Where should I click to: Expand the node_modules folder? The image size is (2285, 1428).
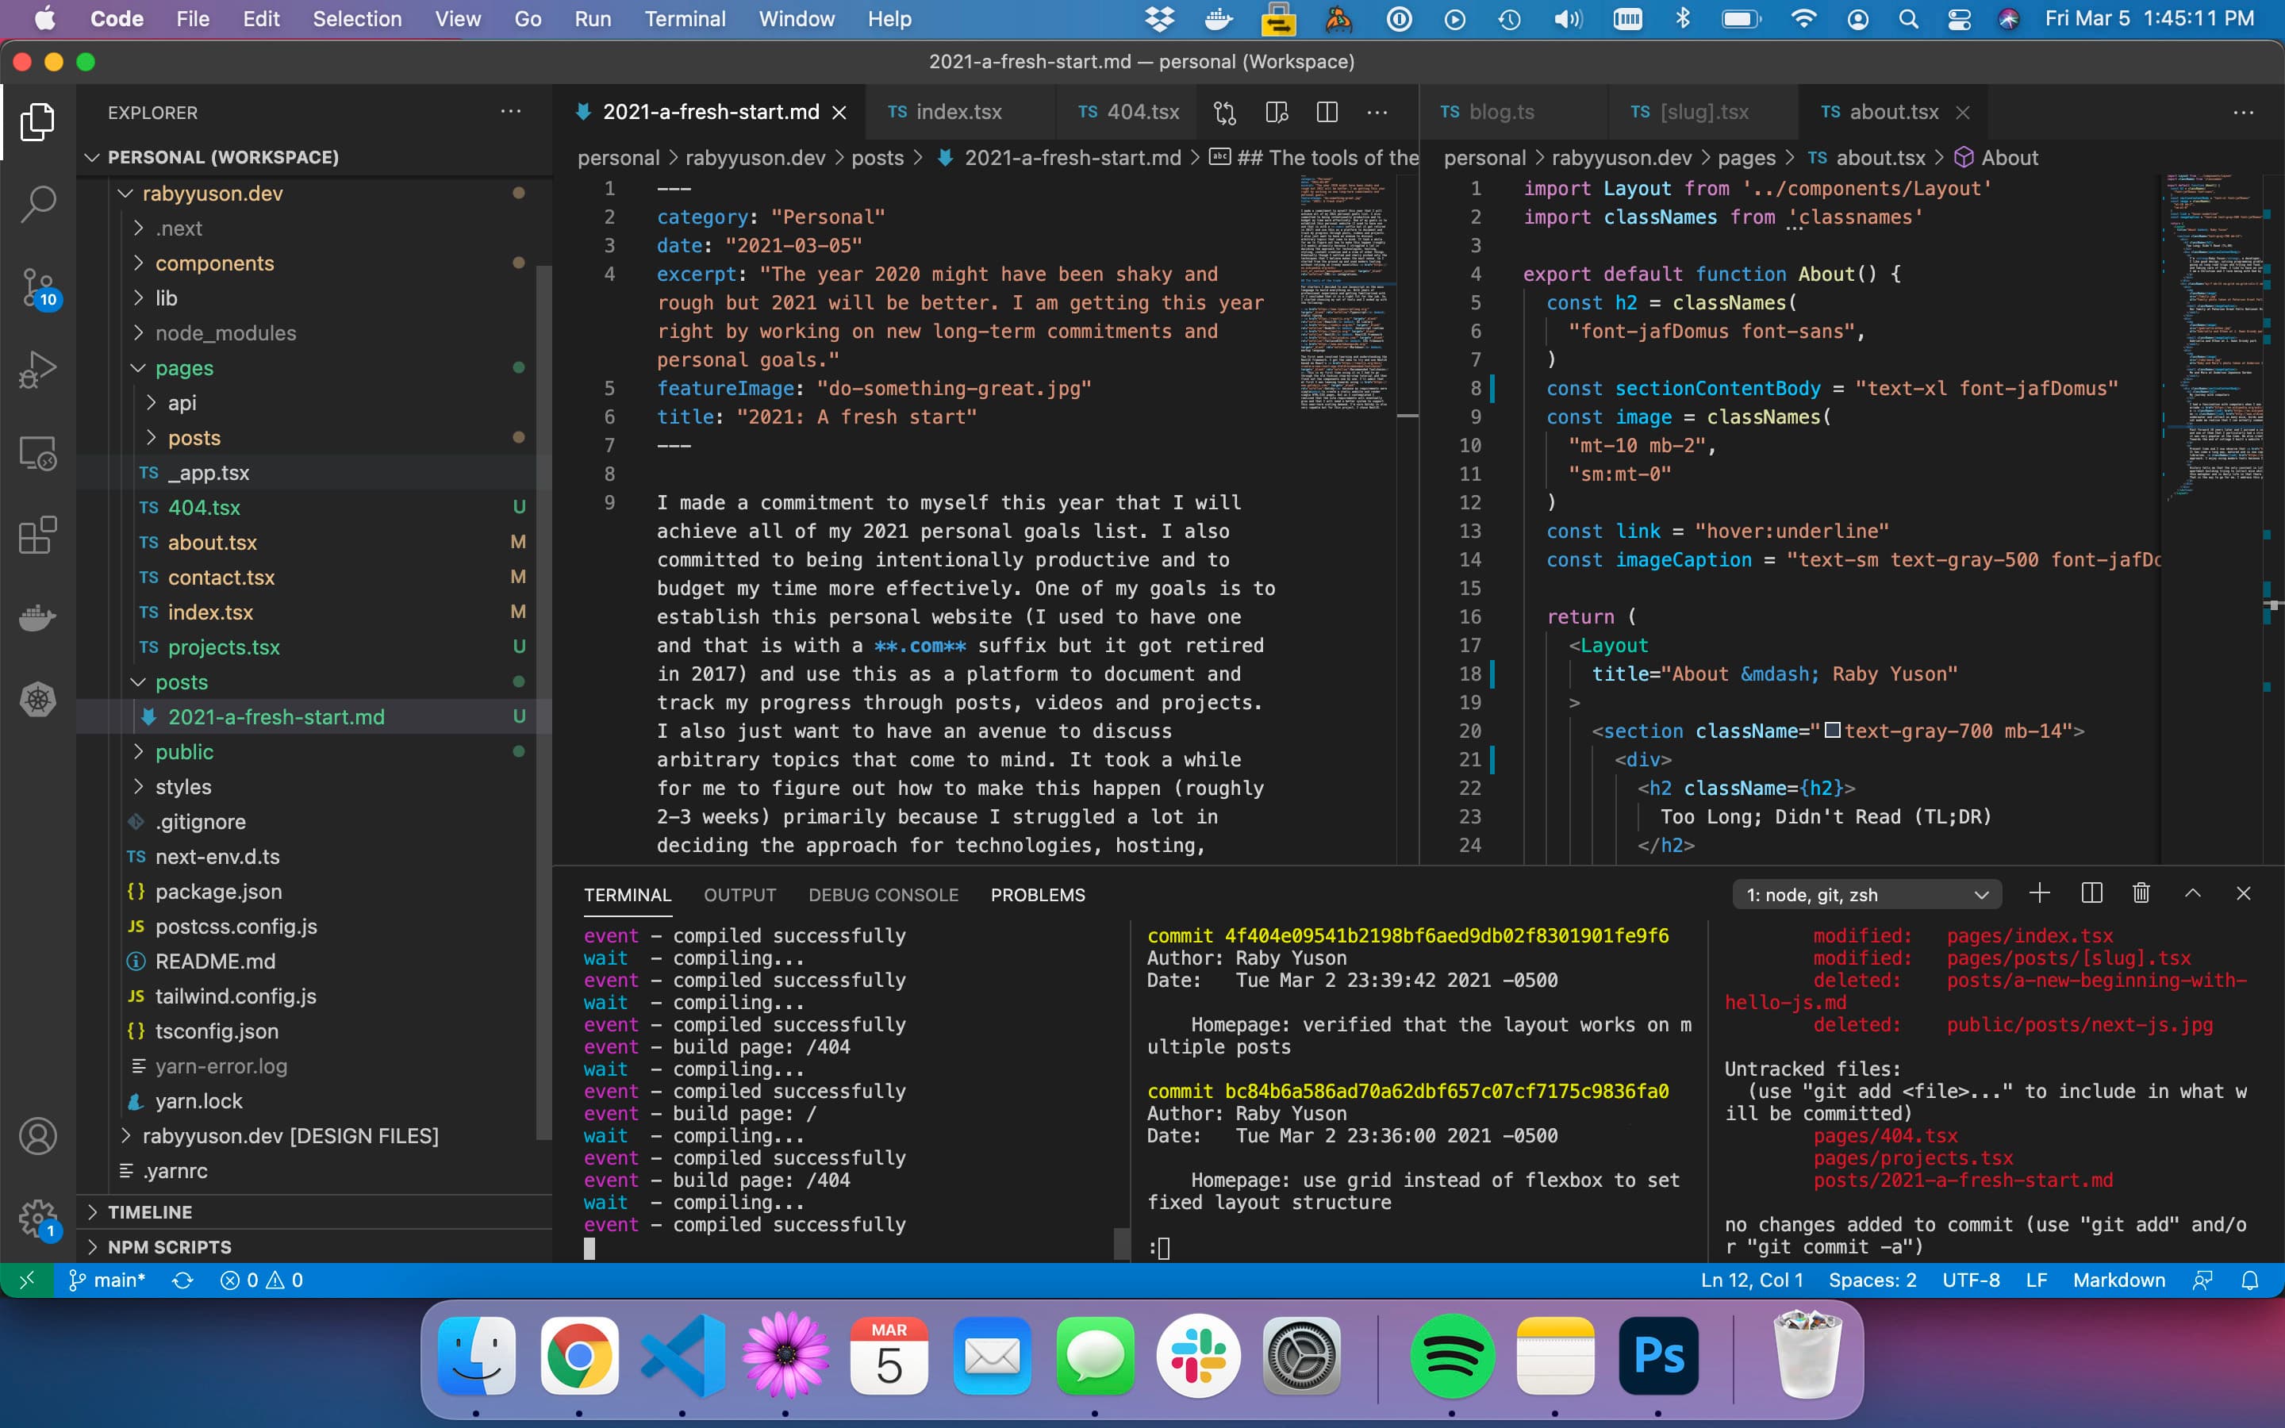(225, 332)
